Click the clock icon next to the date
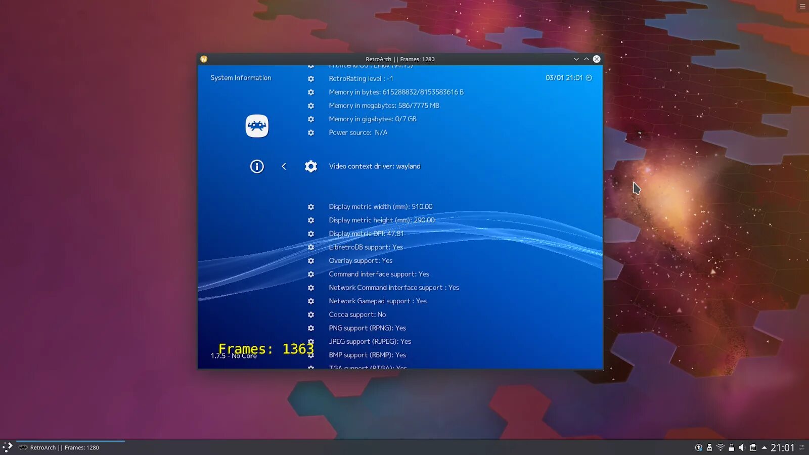The height and width of the screenshot is (455, 809). pos(589,78)
